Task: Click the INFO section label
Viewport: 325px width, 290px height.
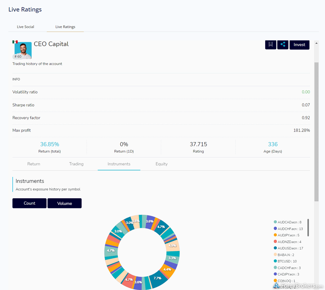Action: click(16, 79)
